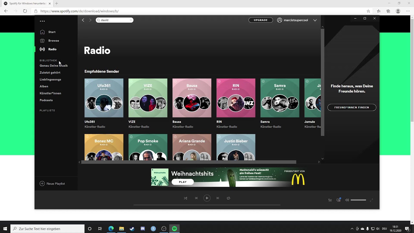Open Bausa radio station thumbnail

[x=192, y=98]
